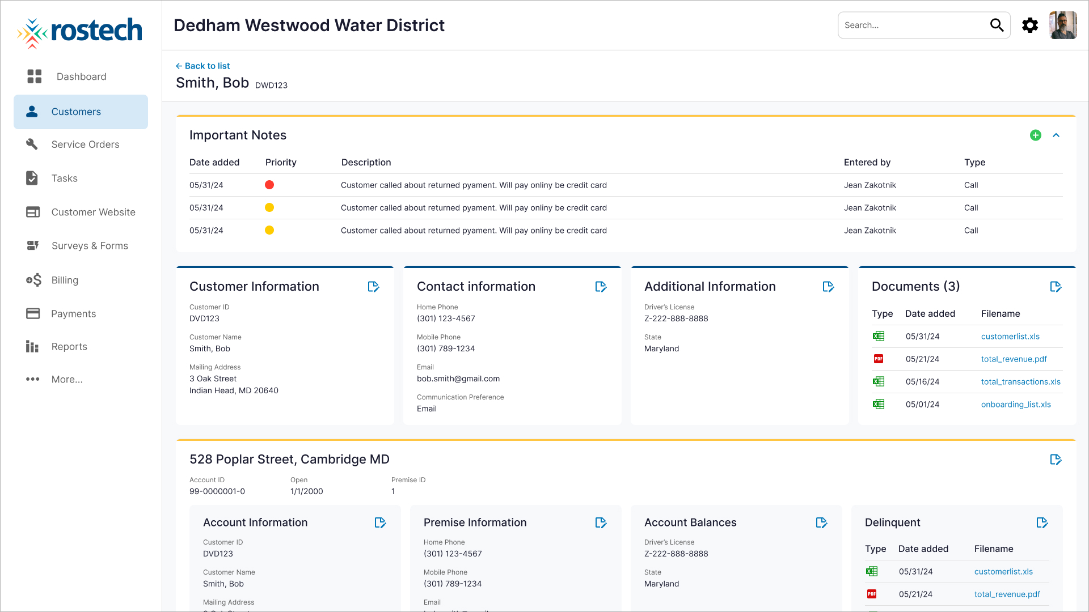Click the PDF icon for total_revenue.pdf in Documents
The width and height of the screenshot is (1089, 612).
(879, 359)
